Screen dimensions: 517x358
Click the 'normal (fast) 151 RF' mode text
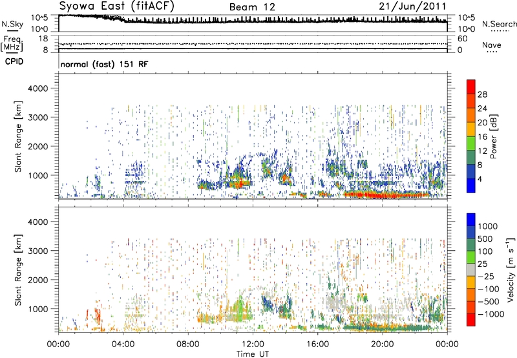104,64
